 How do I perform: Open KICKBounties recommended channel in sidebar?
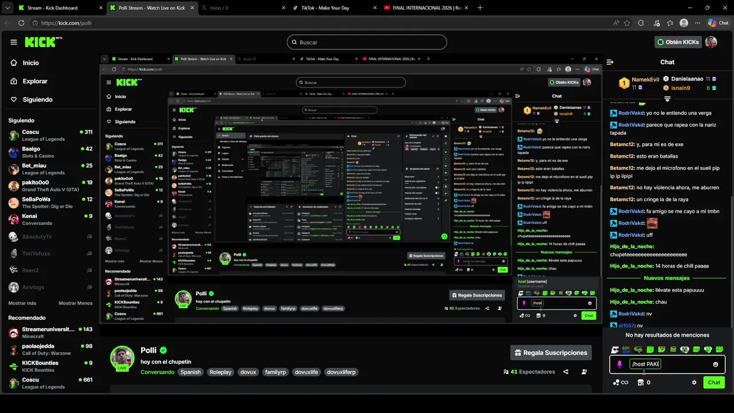pyautogui.click(x=50, y=366)
